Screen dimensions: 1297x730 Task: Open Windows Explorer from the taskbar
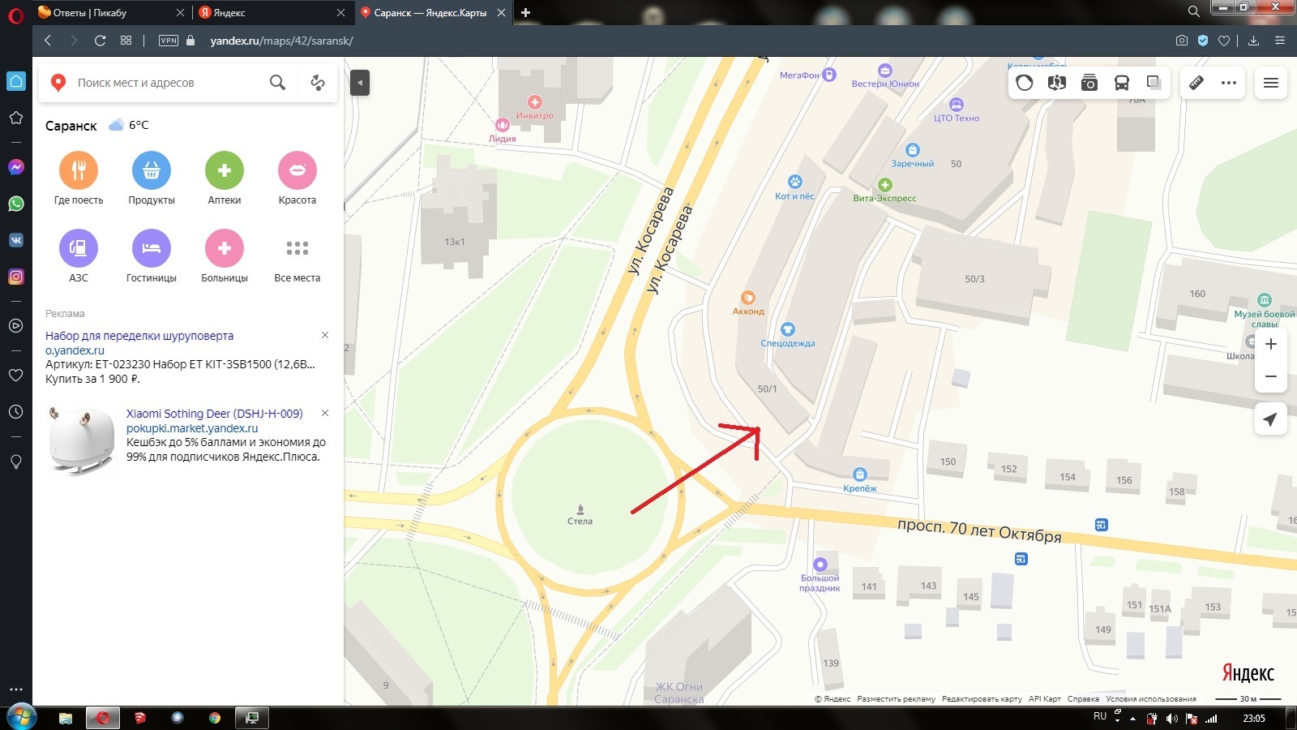tap(66, 718)
